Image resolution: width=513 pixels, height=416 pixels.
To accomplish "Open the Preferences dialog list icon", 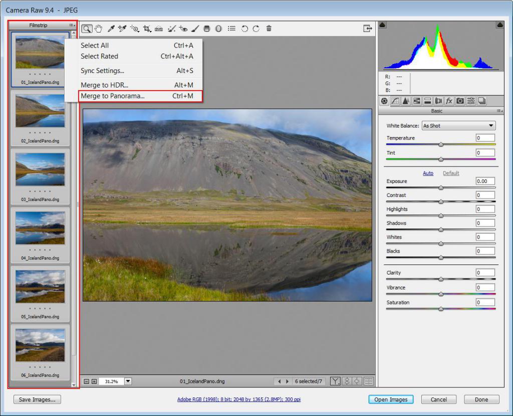I will tap(231, 28).
